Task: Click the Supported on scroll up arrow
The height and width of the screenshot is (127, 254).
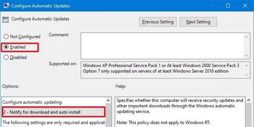Action: coord(246,65)
